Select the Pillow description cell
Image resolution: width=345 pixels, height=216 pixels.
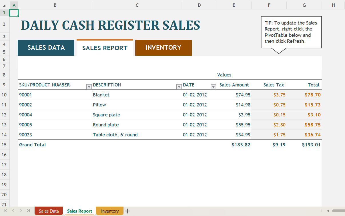pos(137,105)
